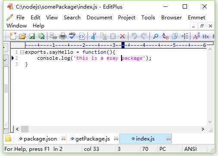Viewport: 218px width, 156px height.
Task: Click 'exports.sayHello' in line 1
Action: (x=49, y=52)
